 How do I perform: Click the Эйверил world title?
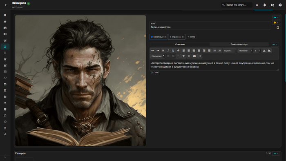click(19, 3)
